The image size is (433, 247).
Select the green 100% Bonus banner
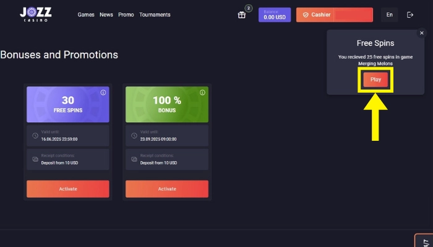coord(167,104)
